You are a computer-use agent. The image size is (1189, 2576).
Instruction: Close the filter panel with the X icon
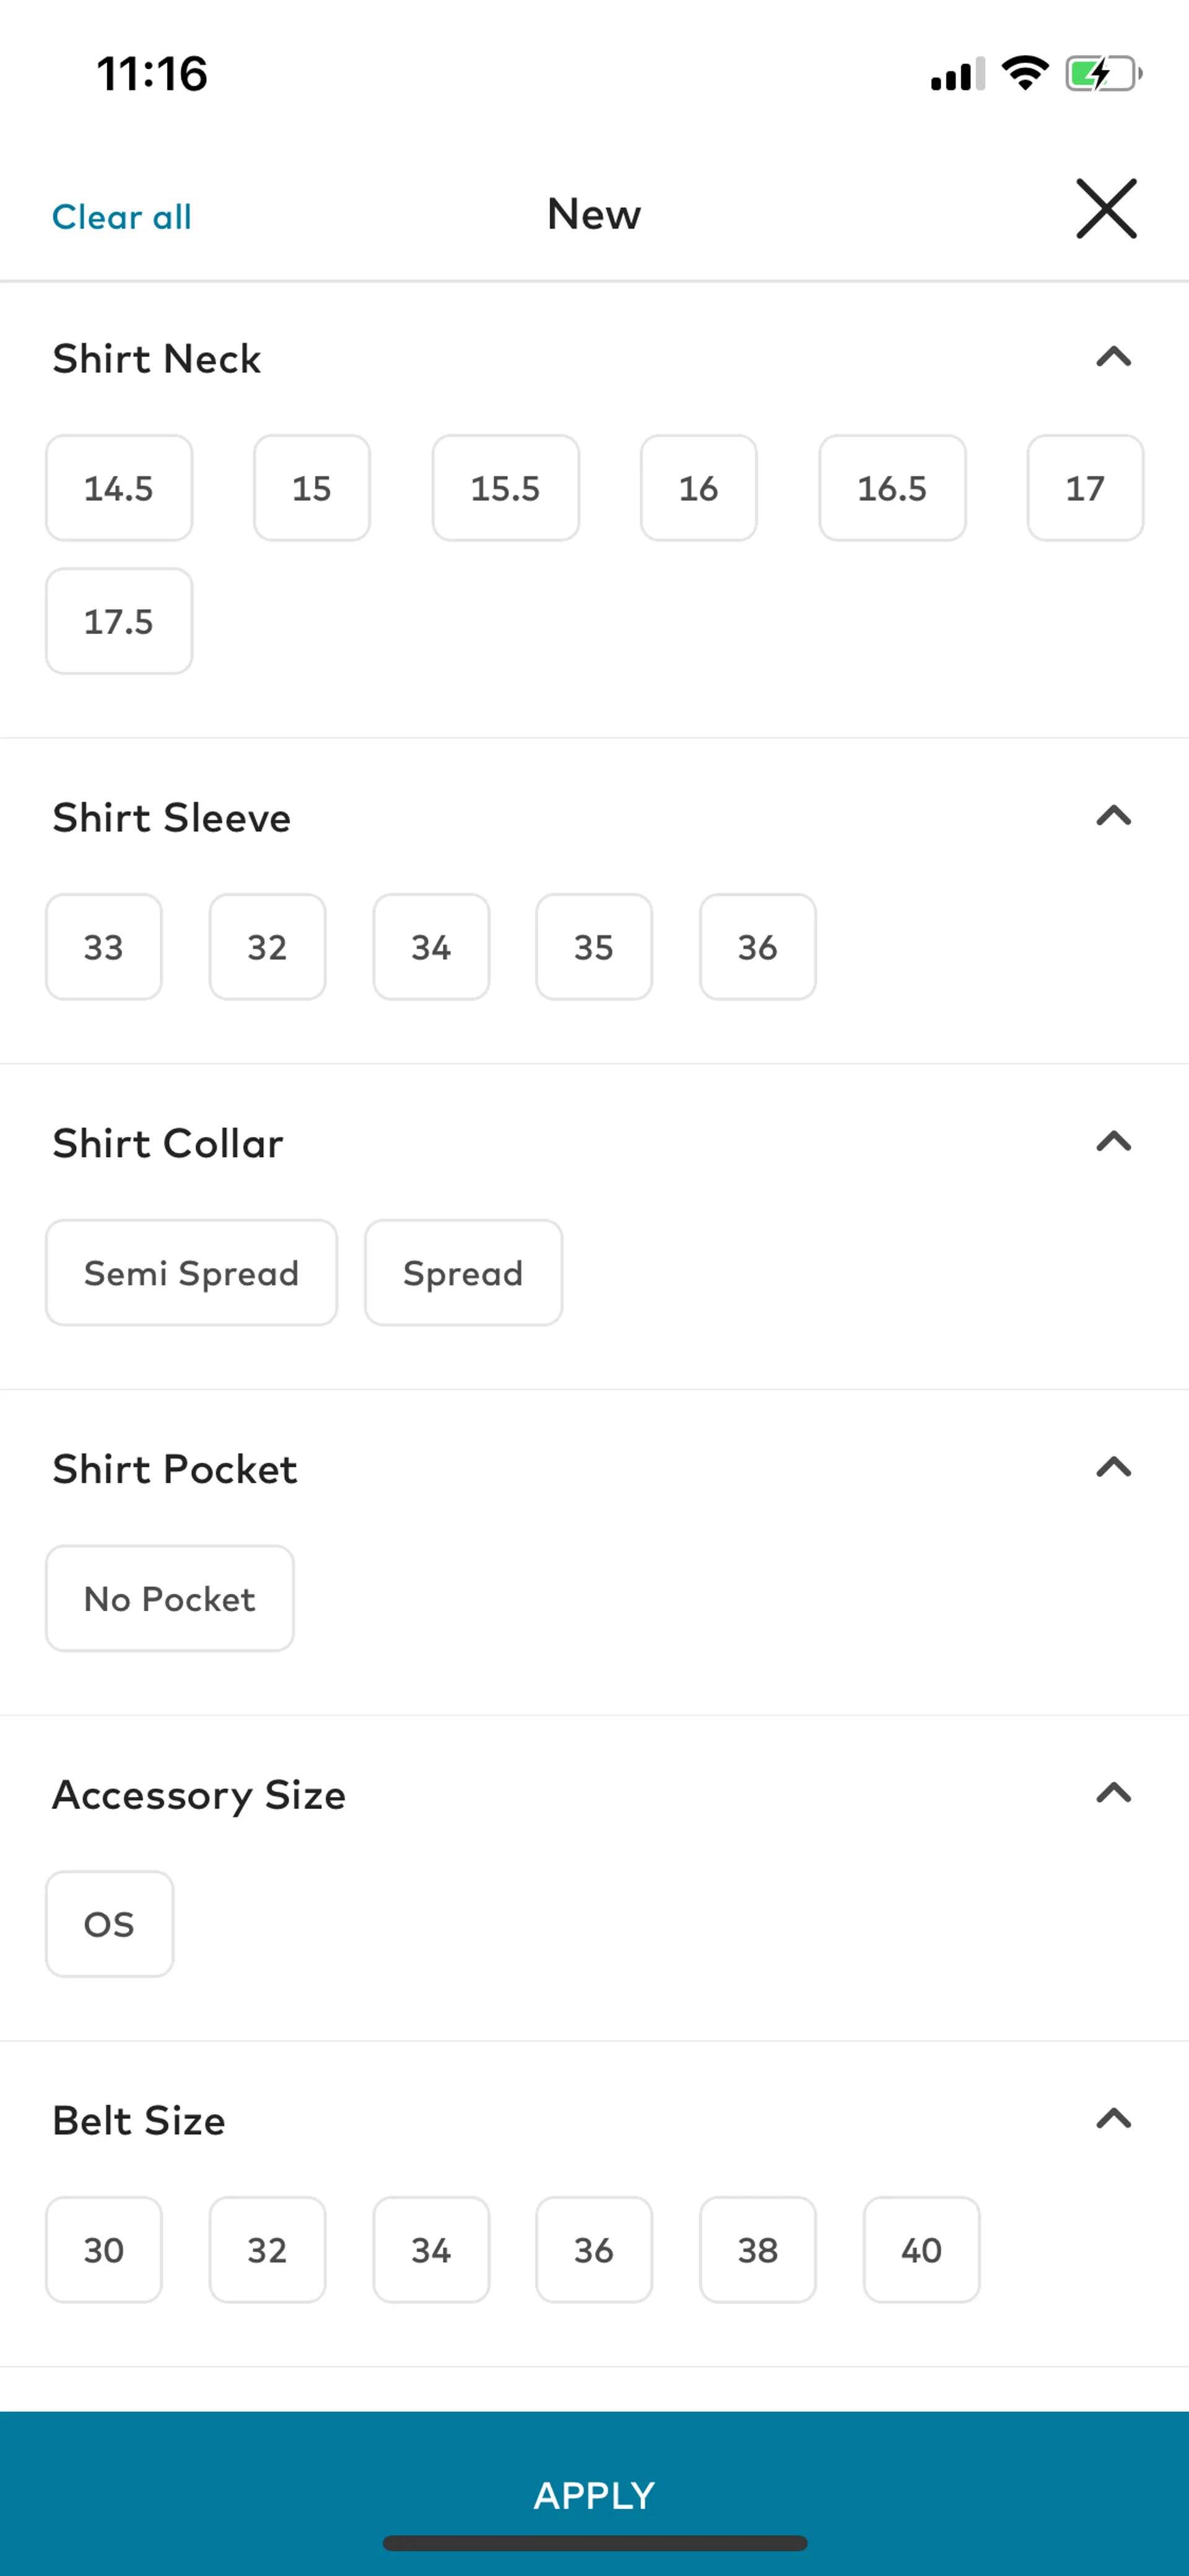(x=1106, y=209)
